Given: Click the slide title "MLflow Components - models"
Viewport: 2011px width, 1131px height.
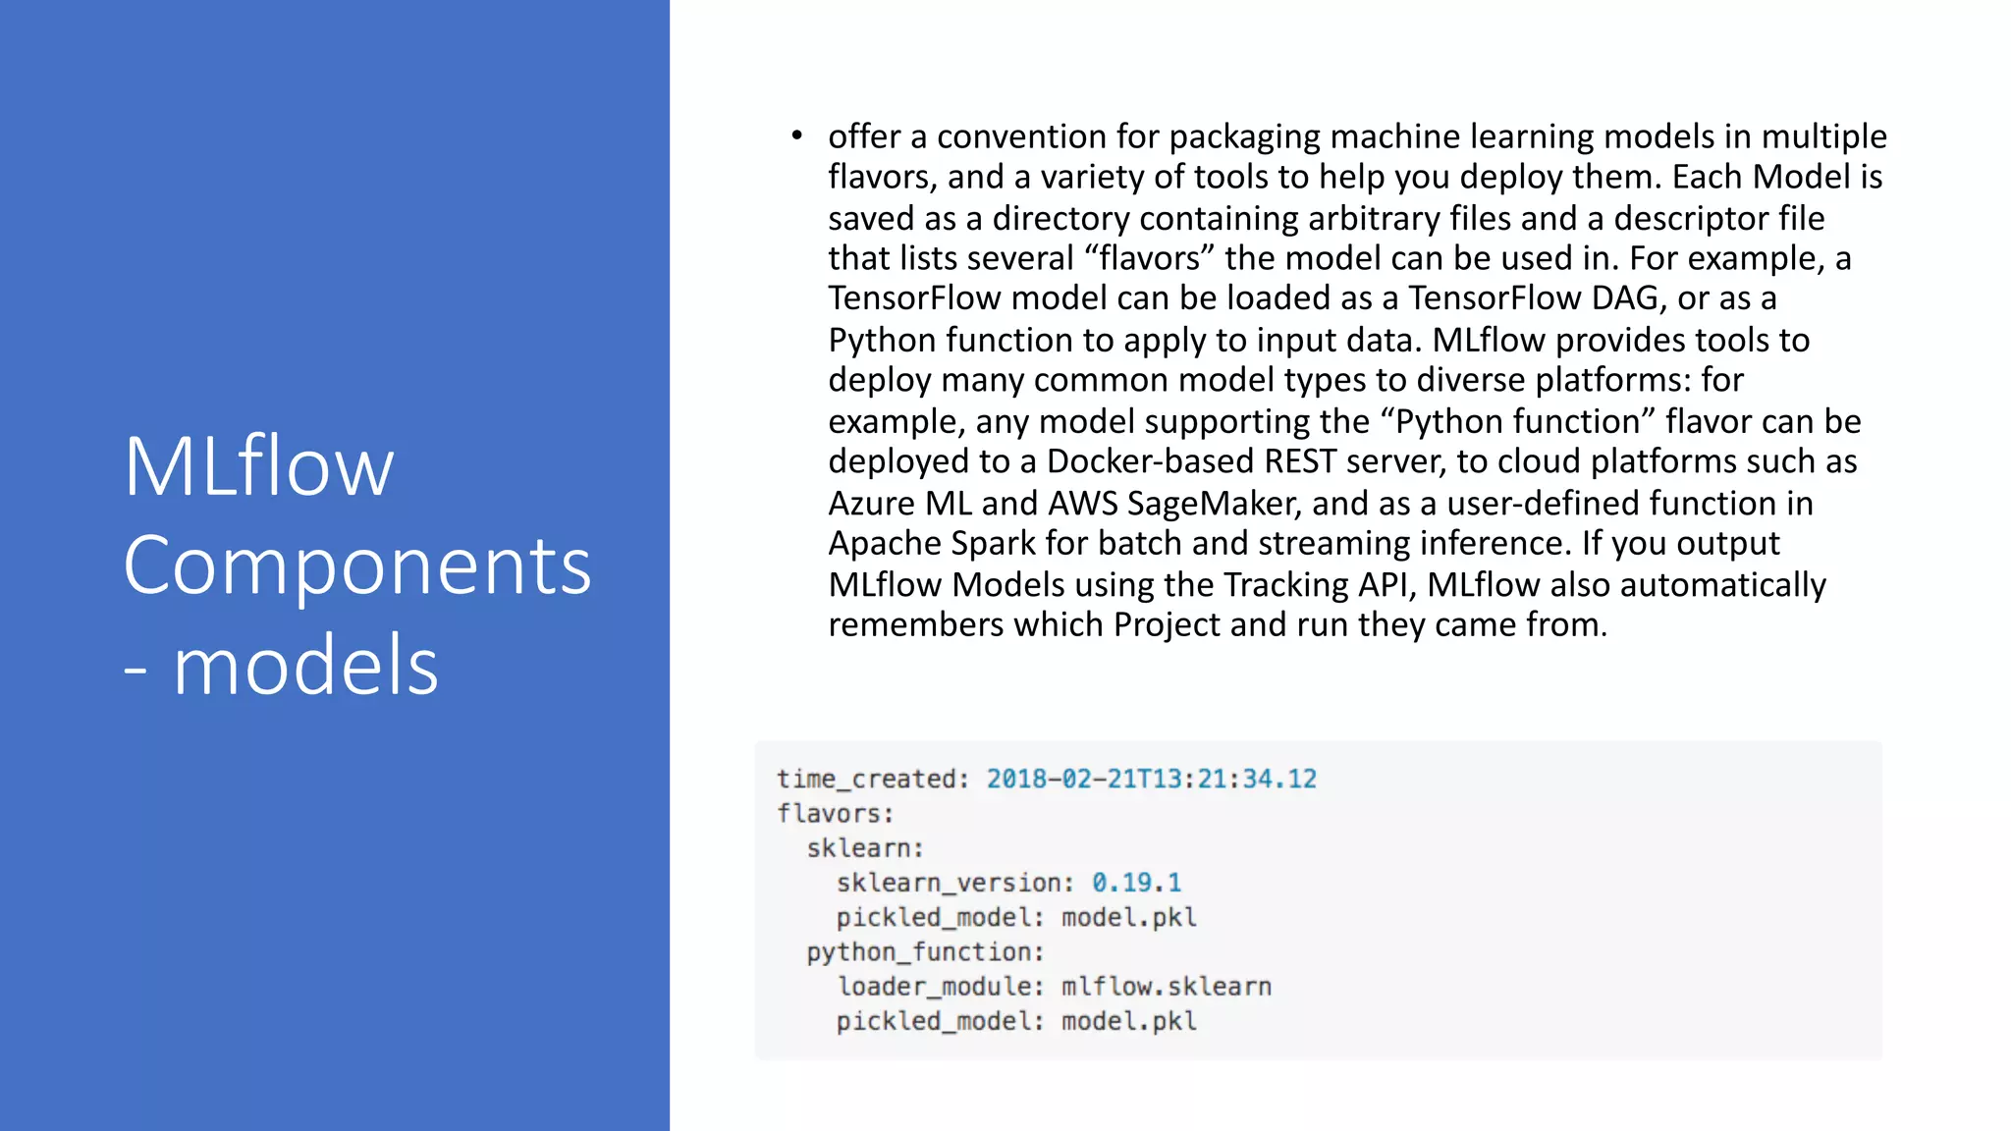Looking at the screenshot, I should click(357, 565).
